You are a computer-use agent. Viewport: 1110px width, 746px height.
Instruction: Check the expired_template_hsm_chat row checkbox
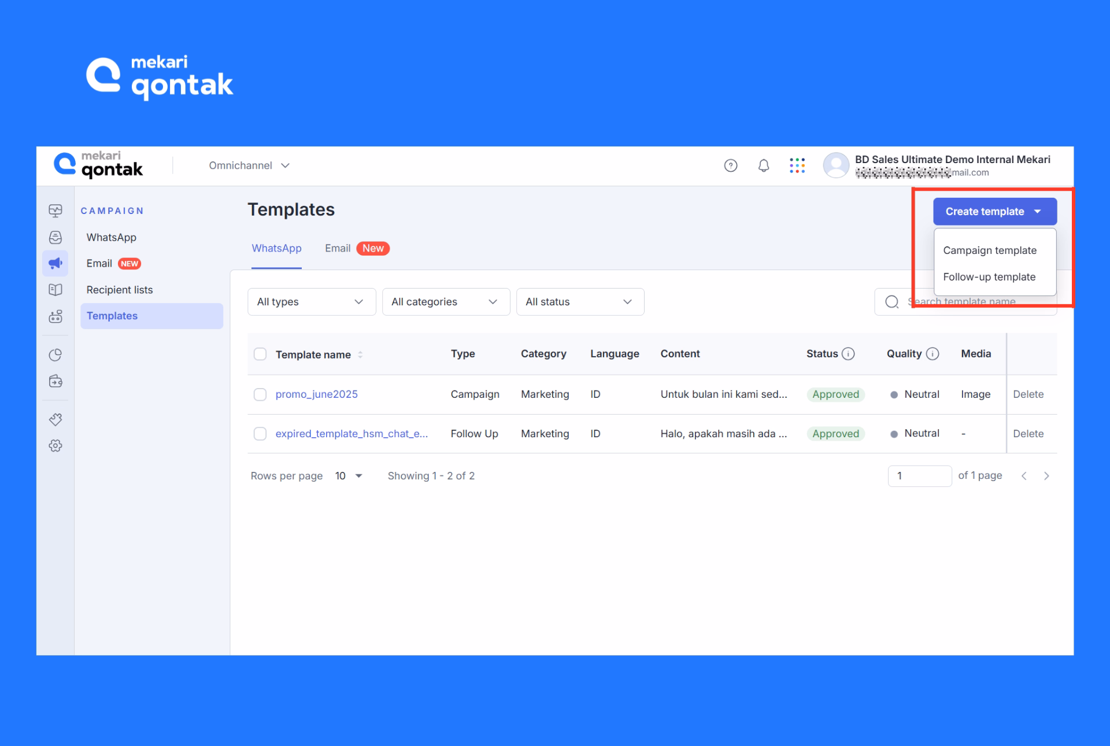point(260,434)
